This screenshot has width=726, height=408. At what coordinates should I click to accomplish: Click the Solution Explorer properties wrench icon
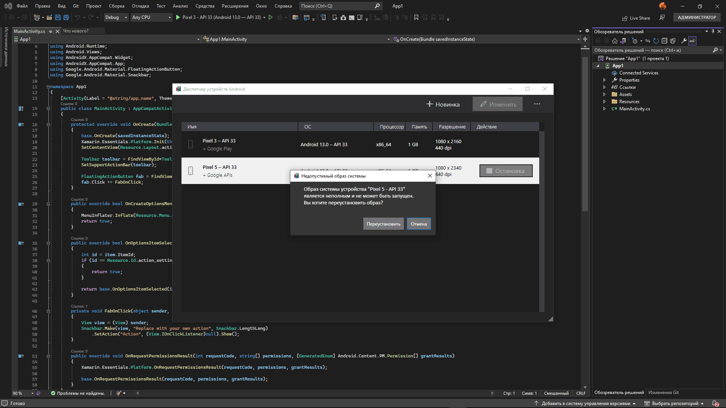684,41
